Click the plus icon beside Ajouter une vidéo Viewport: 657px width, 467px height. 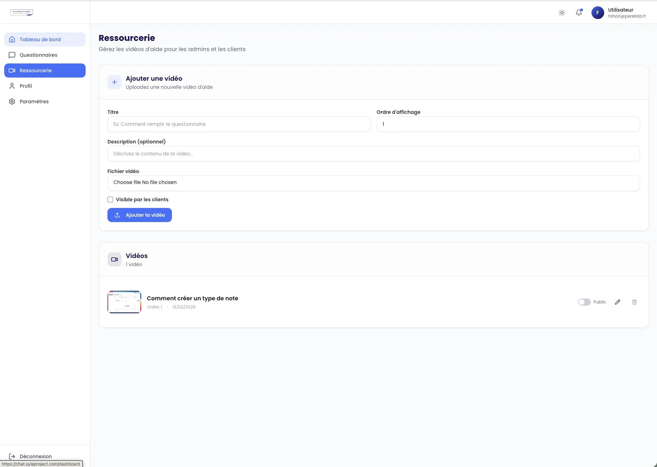(x=114, y=82)
